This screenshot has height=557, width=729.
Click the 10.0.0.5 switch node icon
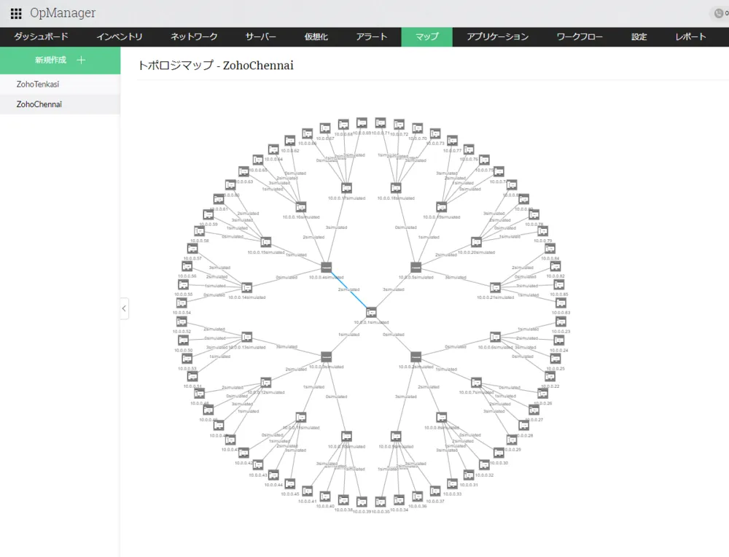416,268
